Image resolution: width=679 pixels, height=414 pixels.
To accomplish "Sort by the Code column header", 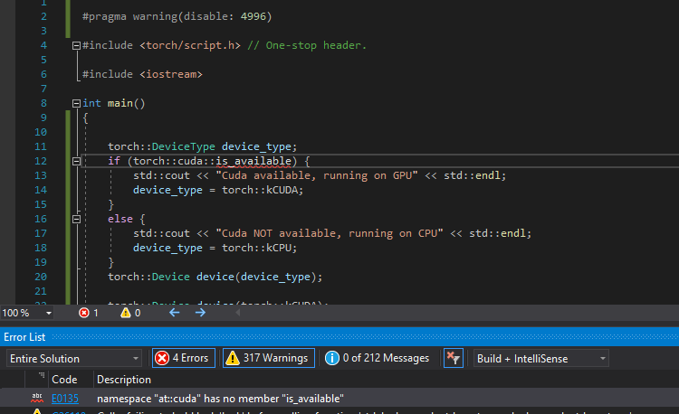I will [x=64, y=380].
